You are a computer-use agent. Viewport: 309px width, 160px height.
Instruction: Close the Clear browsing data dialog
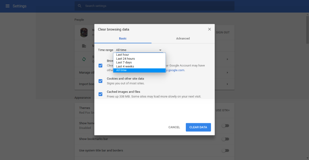pyautogui.click(x=209, y=29)
